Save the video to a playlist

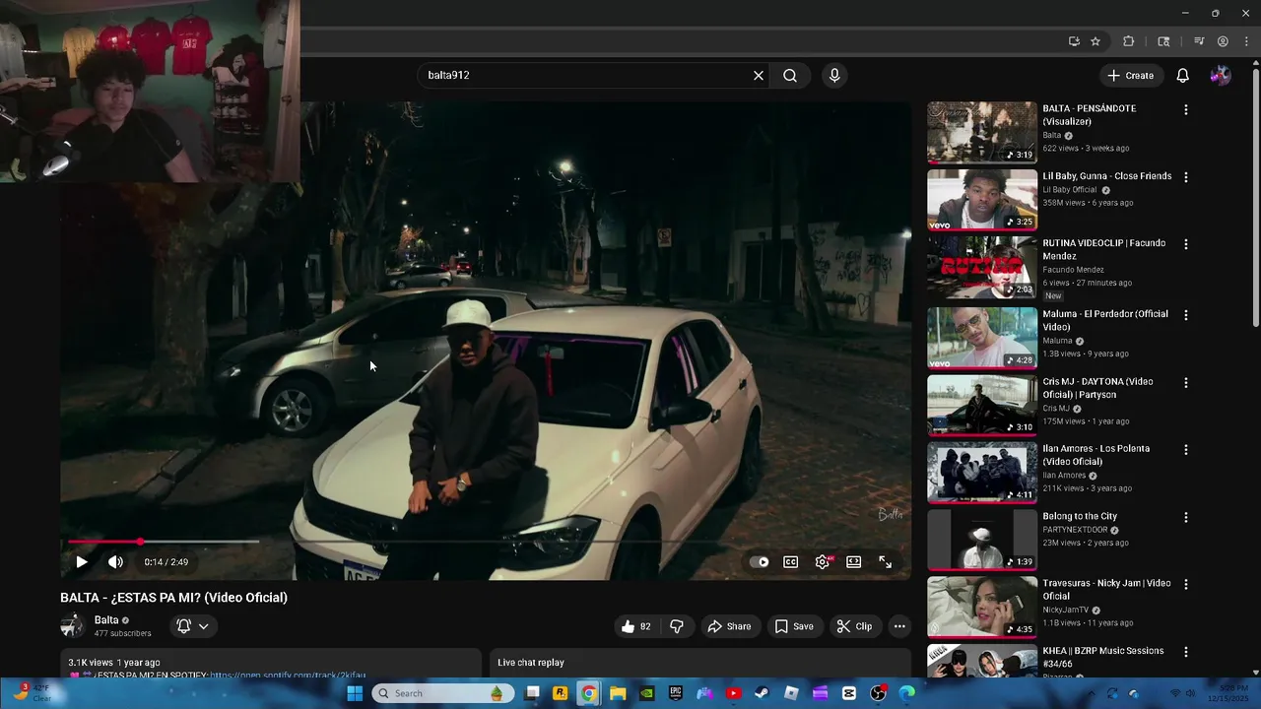794,626
